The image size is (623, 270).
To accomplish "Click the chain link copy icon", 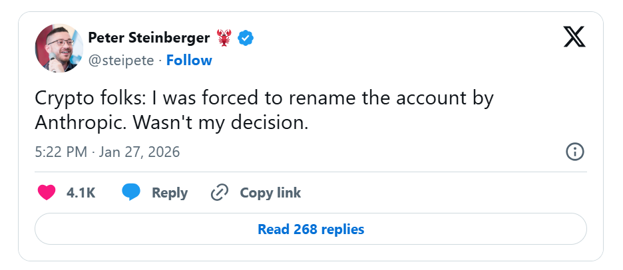I will click(219, 193).
